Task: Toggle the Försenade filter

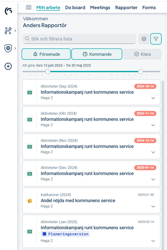Action: pyautogui.click(x=46, y=54)
